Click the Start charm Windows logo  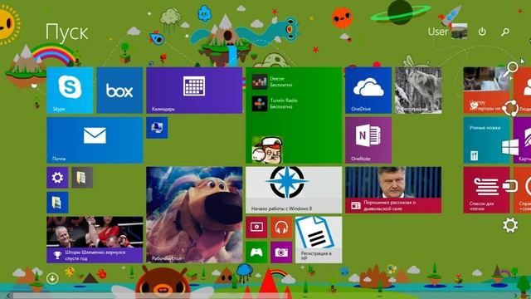point(510,147)
